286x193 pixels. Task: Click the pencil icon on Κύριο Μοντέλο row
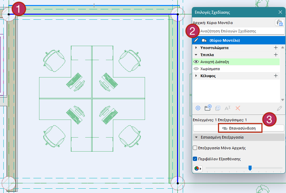196,40
